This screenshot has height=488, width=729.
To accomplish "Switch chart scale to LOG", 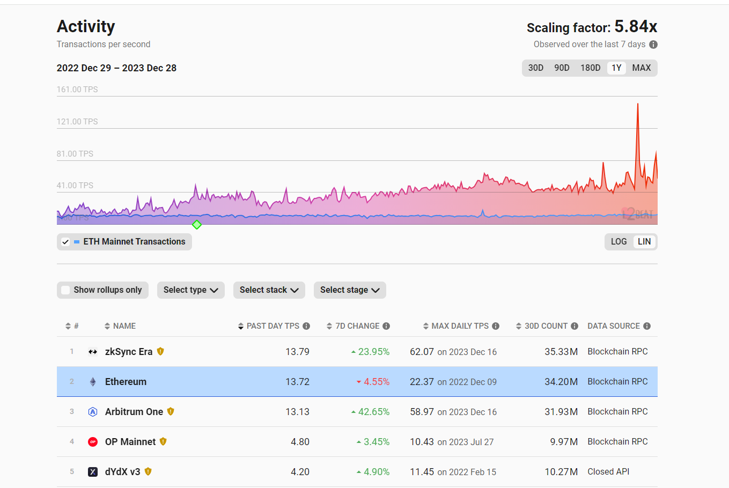I will (618, 242).
